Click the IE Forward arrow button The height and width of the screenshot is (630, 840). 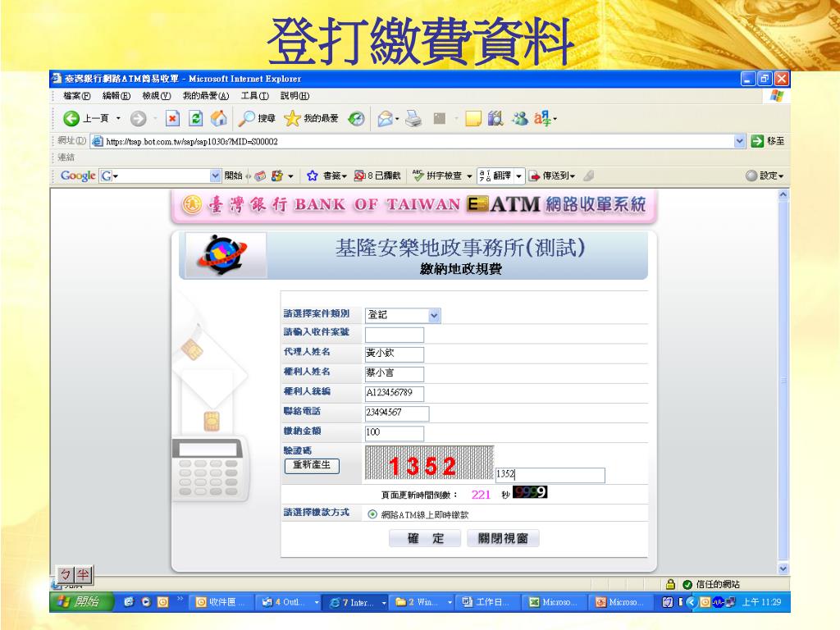(x=138, y=118)
